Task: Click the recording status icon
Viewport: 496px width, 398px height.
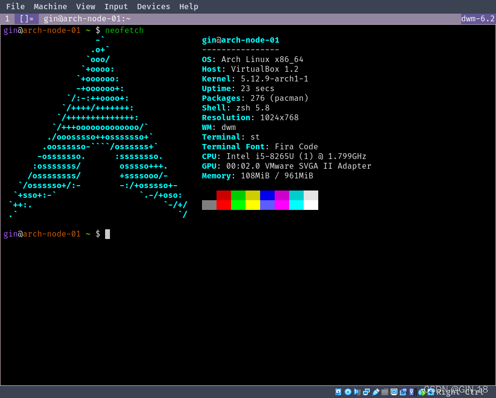Action: [403, 392]
